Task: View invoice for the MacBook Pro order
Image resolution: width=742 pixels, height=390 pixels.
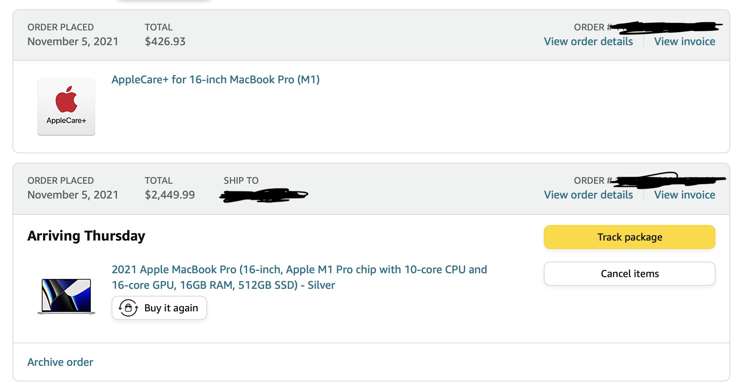Action: [684, 195]
